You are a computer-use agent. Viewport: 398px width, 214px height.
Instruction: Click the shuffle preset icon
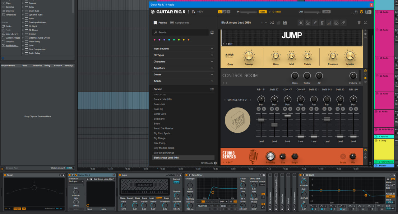point(272,23)
